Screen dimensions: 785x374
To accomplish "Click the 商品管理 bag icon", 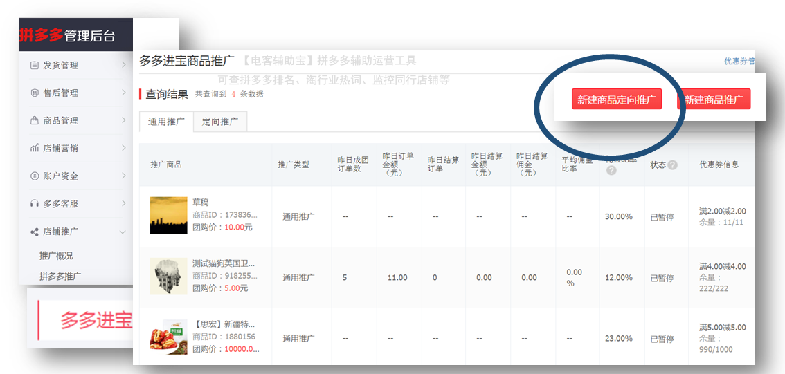I will point(34,120).
